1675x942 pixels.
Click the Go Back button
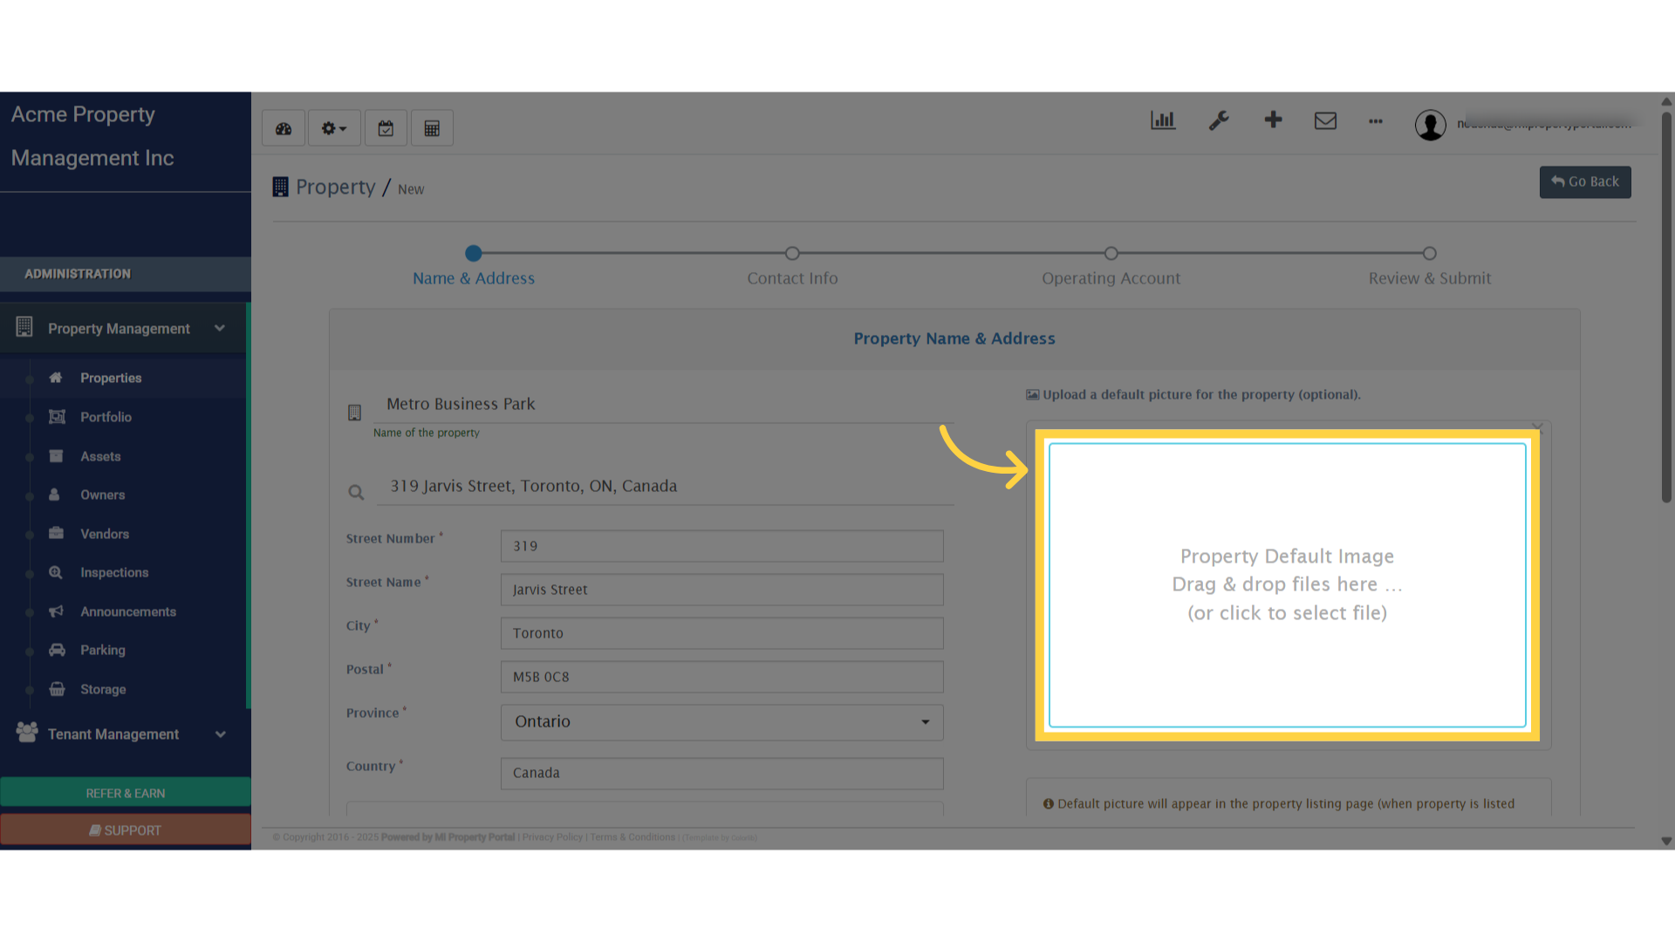tap(1585, 181)
